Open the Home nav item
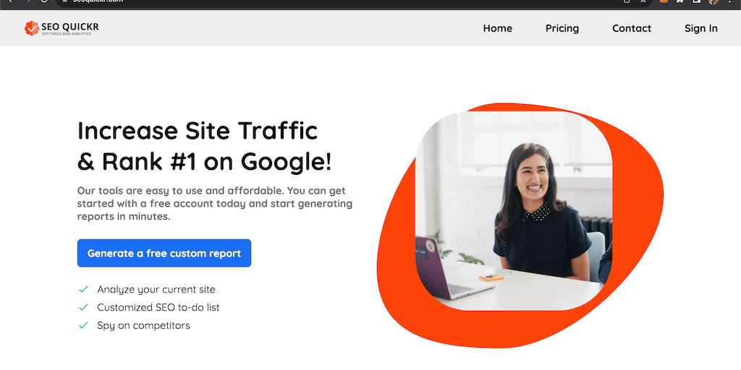This screenshot has width=741, height=370. [497, 28]
